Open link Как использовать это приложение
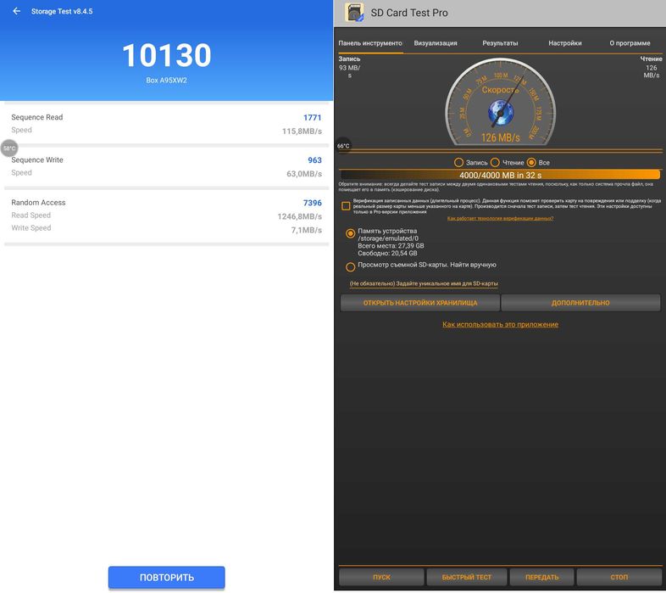666x593 pixels. tap(501, 325)
